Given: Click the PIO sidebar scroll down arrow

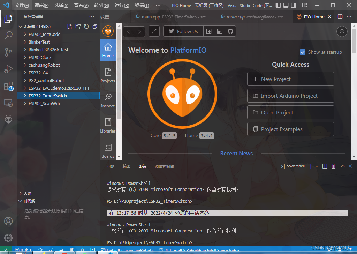Looking at the screenshot, I should [119, 157].
